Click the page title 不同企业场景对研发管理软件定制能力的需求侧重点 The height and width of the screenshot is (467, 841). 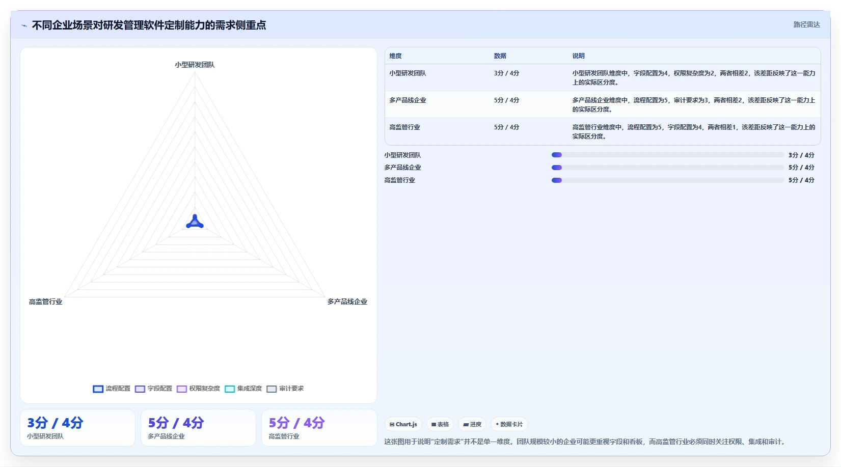pos(149,25)
